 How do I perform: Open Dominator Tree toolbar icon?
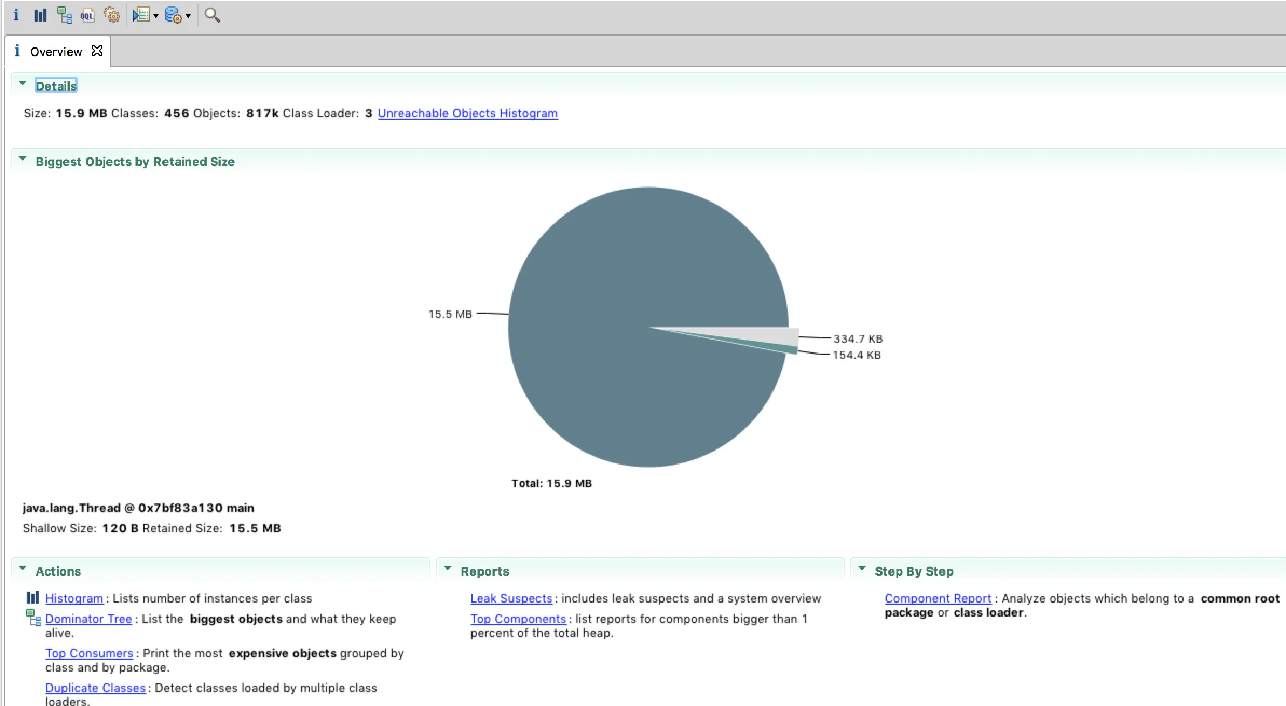click(x=64, y=15)
